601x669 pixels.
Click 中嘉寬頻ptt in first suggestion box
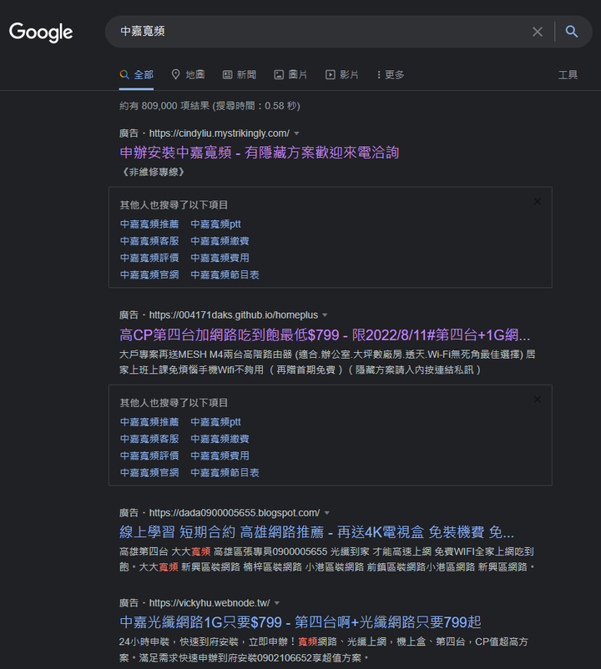coord(215,224)
